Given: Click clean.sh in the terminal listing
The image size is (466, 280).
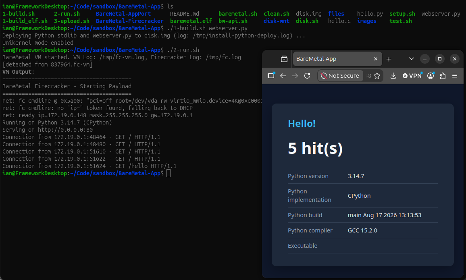Looking at the screenshot, I should tap(277, 14).
